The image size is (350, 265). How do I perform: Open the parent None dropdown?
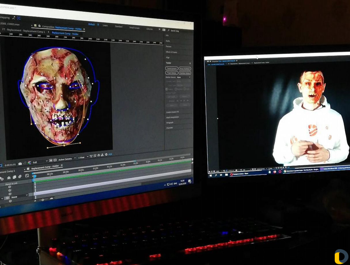pyautogui.click(x=20, y=197)
